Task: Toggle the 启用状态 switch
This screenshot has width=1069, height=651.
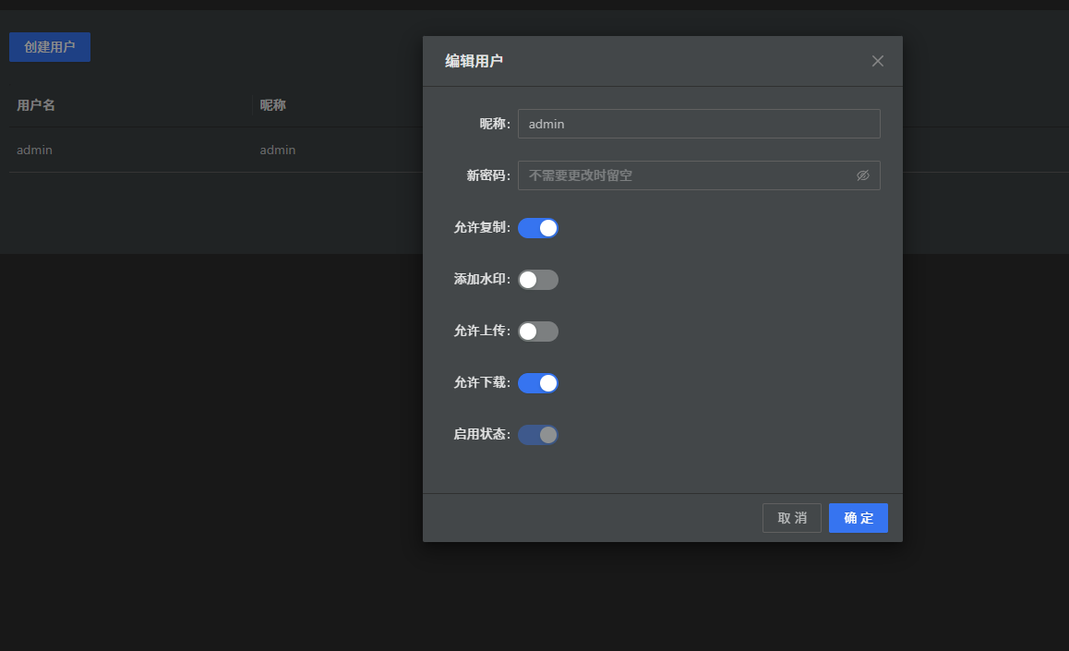Action: click(538, 435)
